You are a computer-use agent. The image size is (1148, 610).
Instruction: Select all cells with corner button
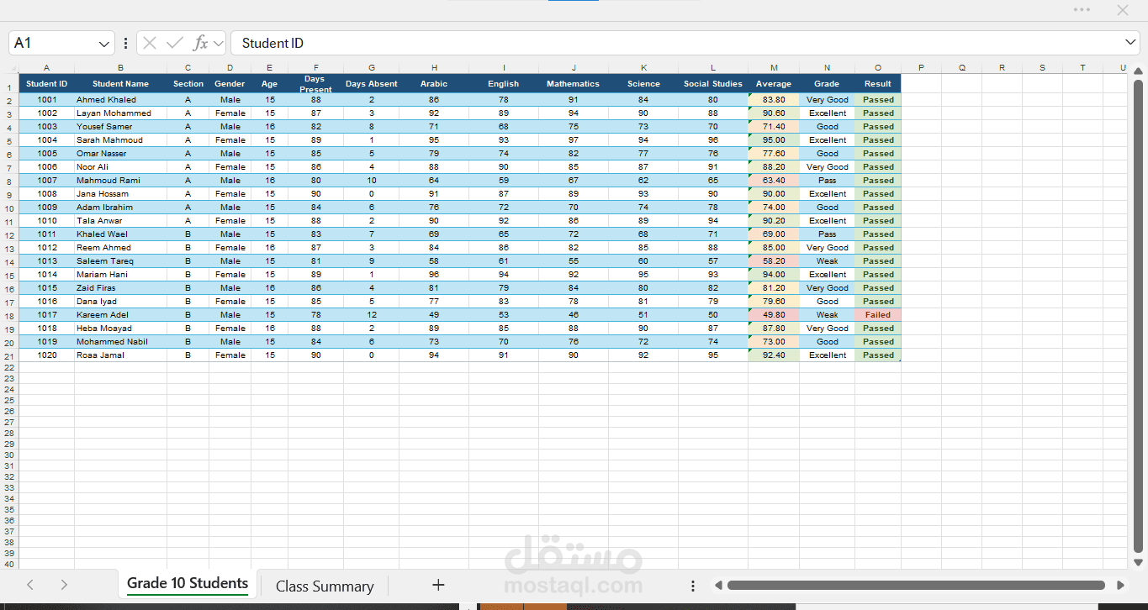tap(12, 68)
